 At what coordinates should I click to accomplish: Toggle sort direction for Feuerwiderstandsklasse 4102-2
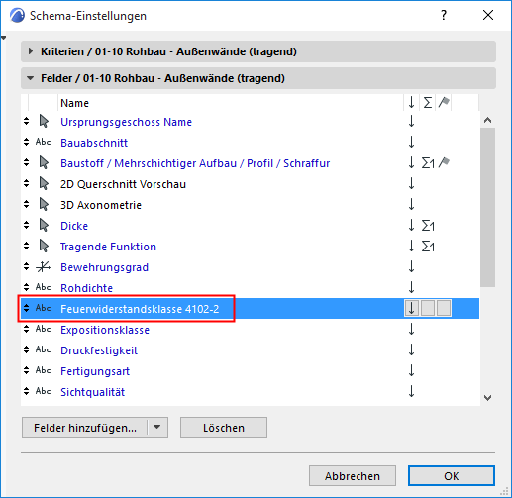(x=411, y=308)
